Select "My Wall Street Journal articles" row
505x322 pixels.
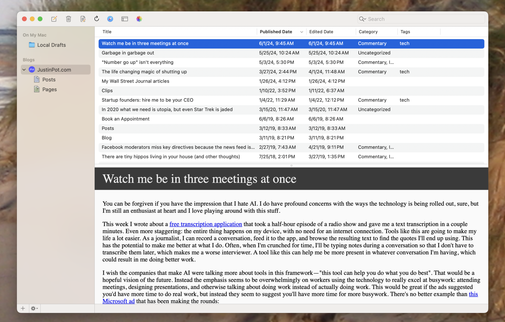(291, 81)
